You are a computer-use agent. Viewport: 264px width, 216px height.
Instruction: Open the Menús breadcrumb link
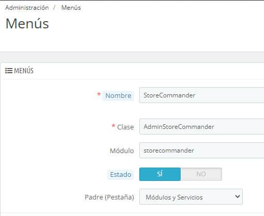tap(71, 8)
